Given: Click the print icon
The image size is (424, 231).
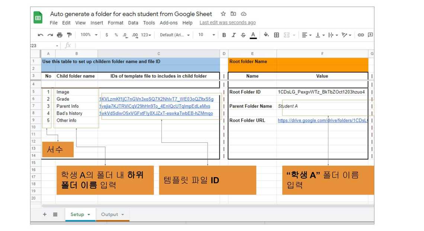Looking at the screenshot, I should click(x=60, y=35).
